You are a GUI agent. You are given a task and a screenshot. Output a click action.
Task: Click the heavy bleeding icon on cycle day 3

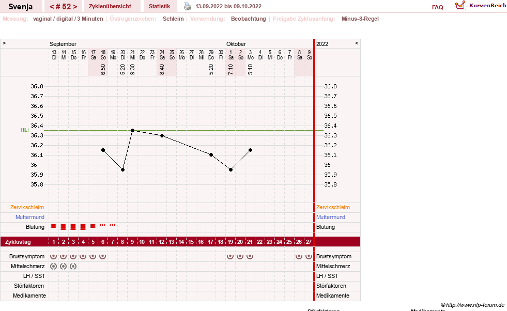[73, 227]
